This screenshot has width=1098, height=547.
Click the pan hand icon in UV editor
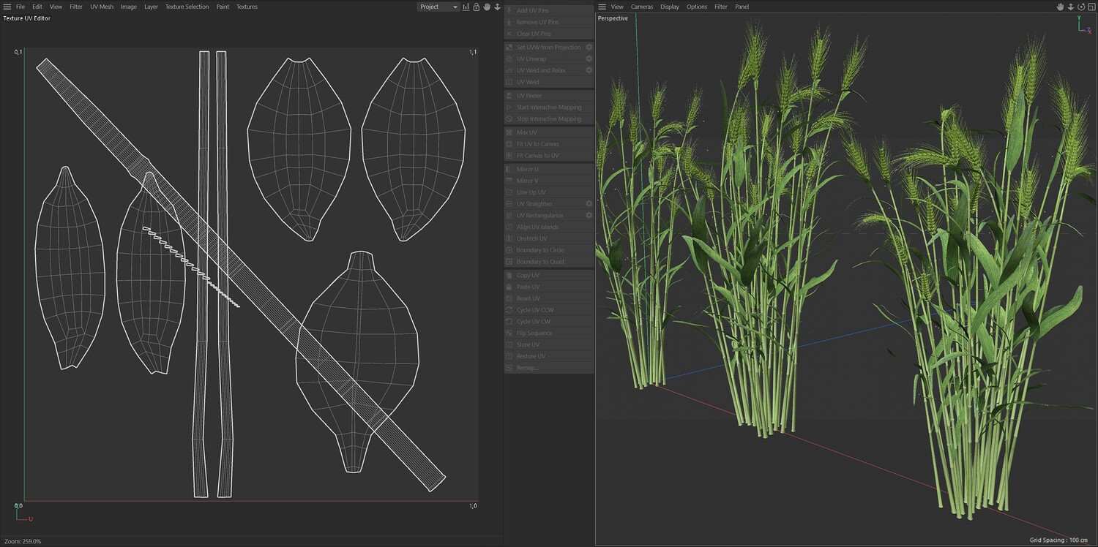(487, 7)
